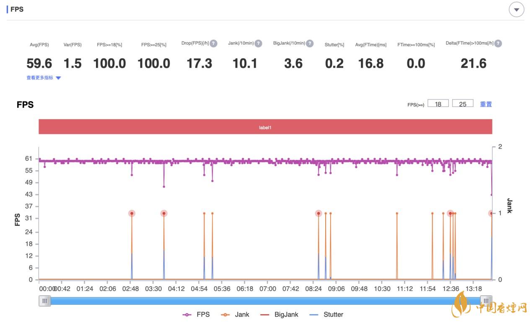
Task: Expand 查看更多指标 to show more metrics
Action: 44,78
